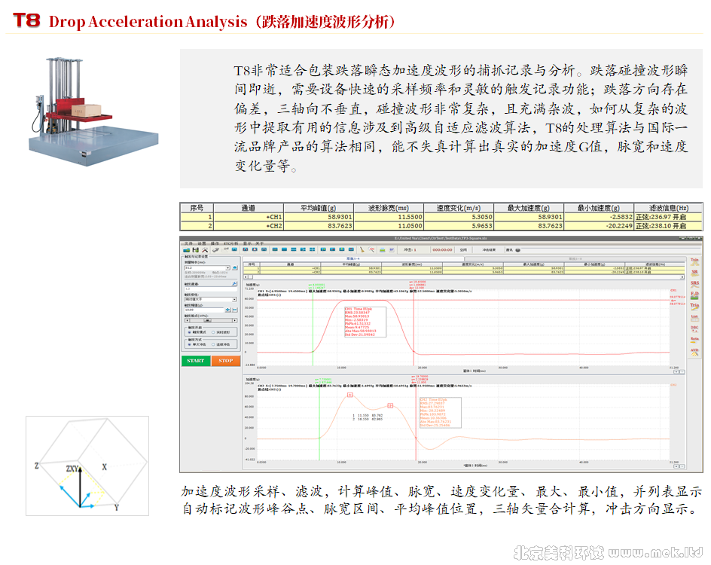Image resolution: width=711 pixels, height=565 pixels.
Task: Click the results table scrollbar right arrow
Action: click(x=682, y=276)
